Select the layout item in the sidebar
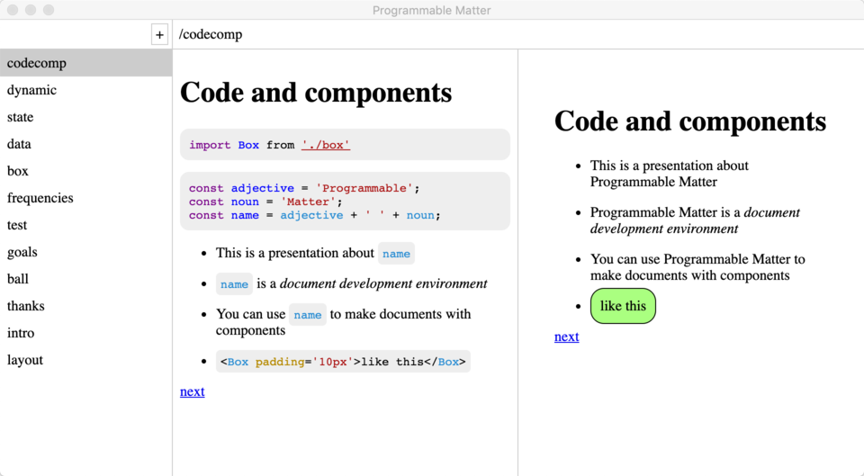Viewport: 864px width, 476px height. click(86, 360)
